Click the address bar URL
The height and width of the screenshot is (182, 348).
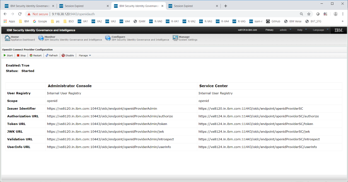(73, 14)
